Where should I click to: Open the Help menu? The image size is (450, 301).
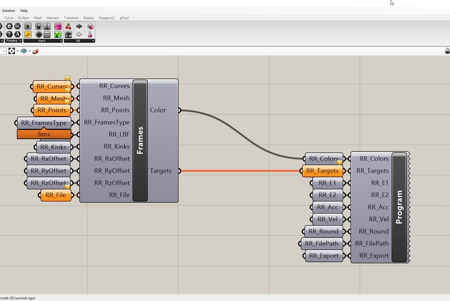pyautogui.click(x=24, y=11)
